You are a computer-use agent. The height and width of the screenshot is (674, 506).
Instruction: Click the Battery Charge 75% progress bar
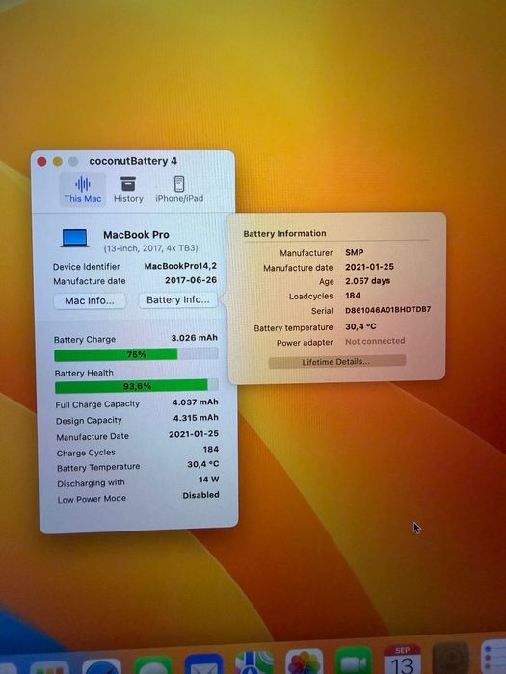[136, 354]
